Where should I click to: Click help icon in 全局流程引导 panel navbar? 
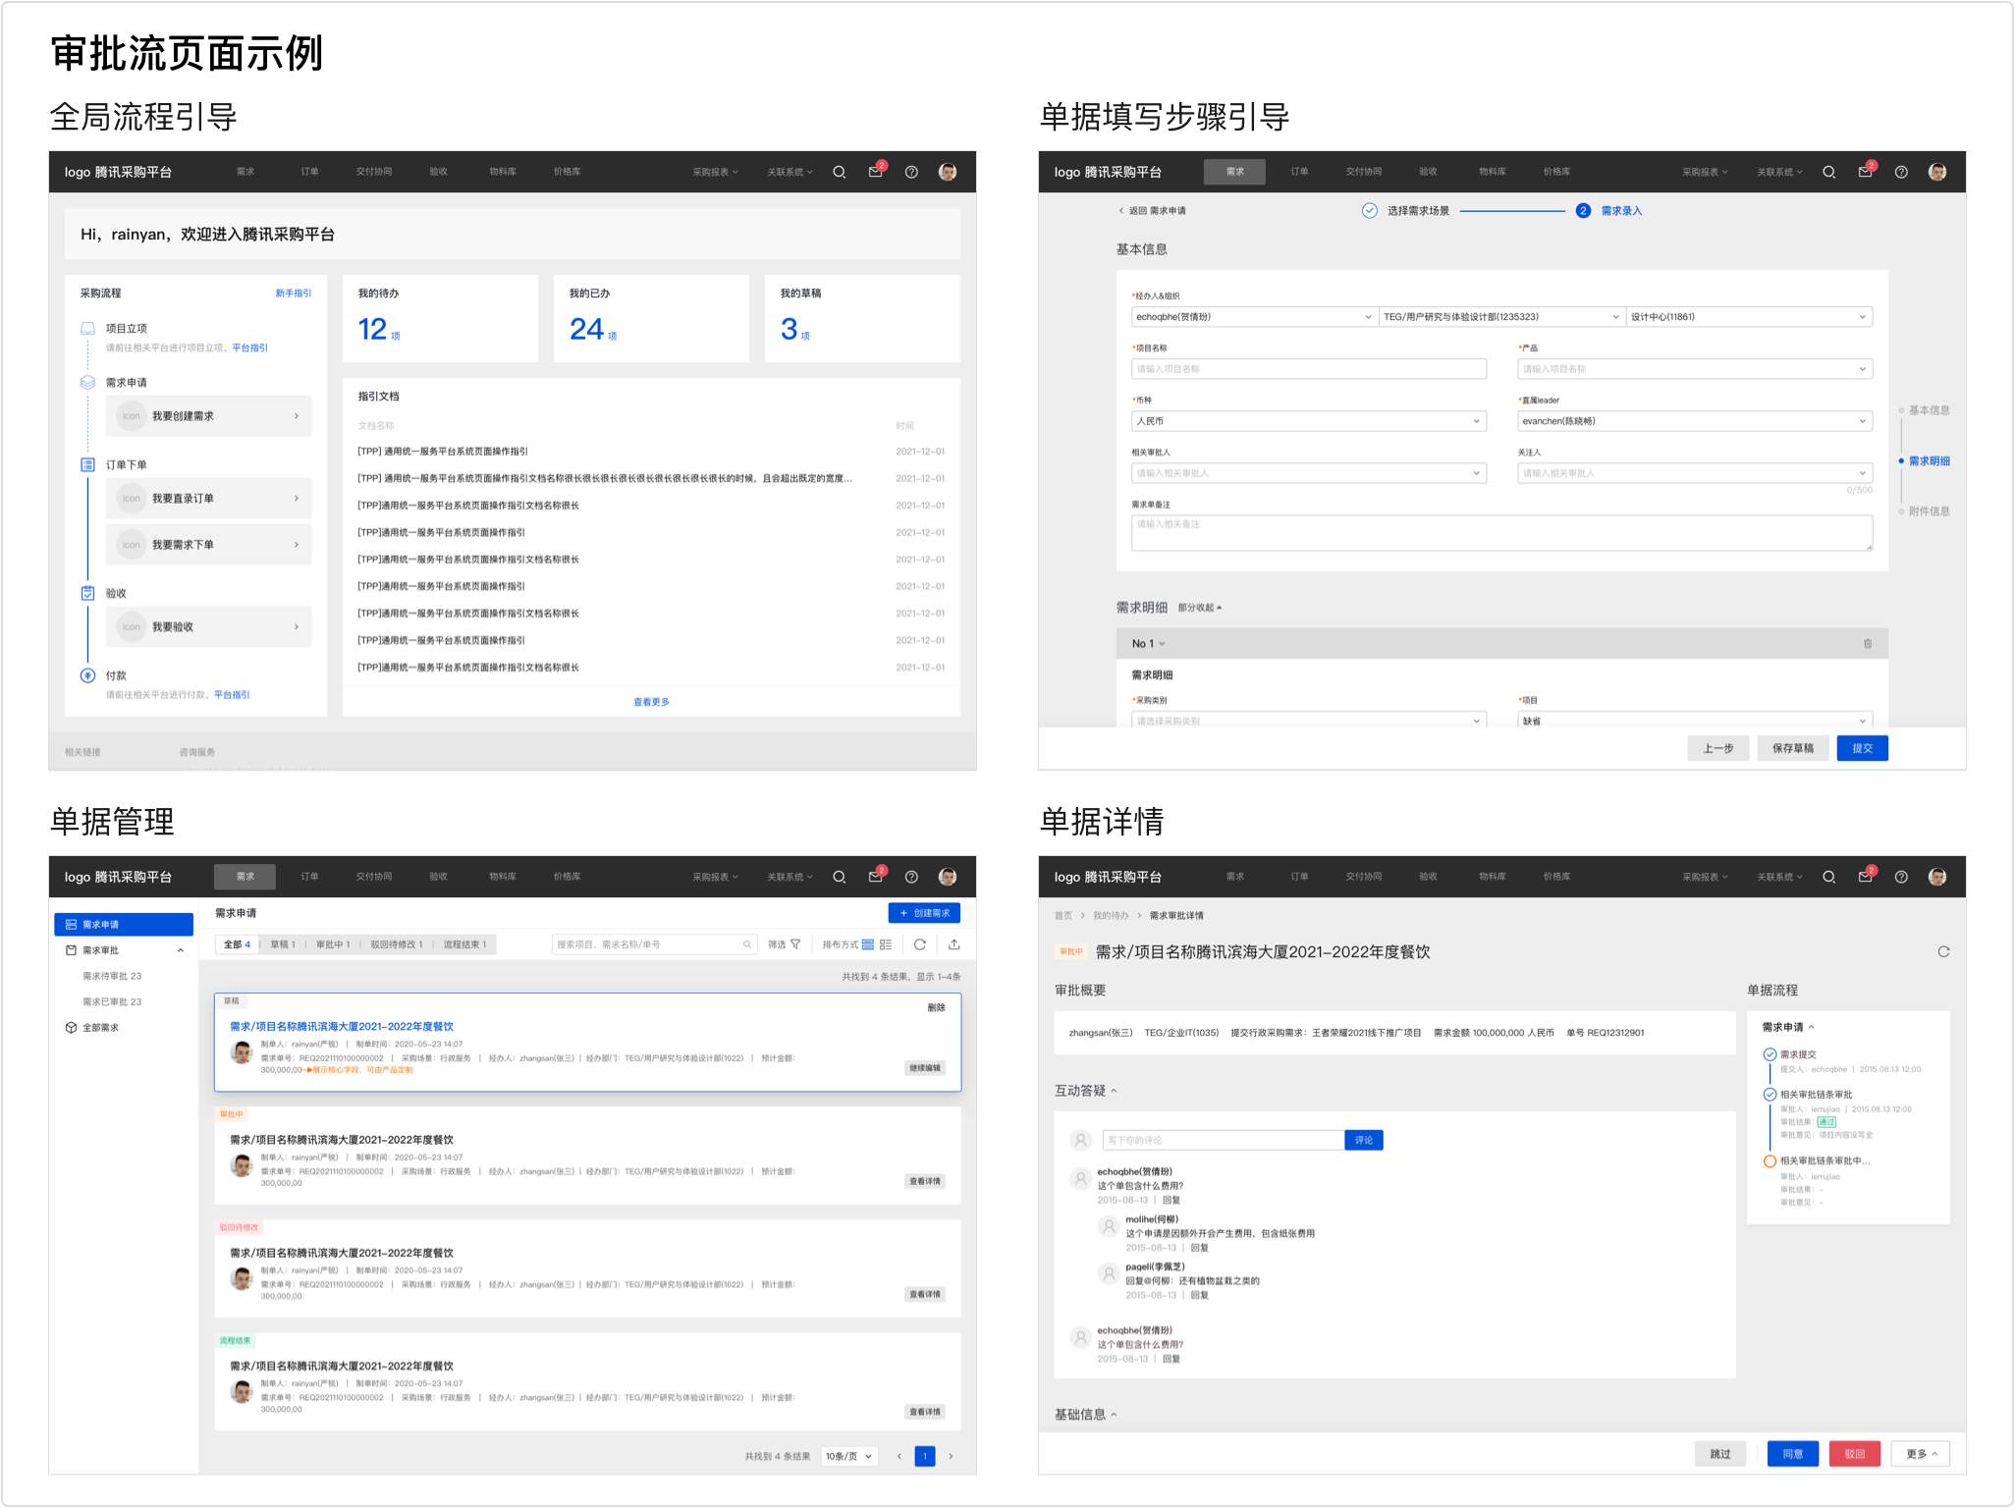[911, 172]
